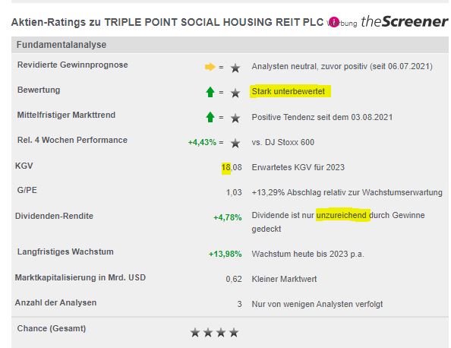The width and height of the screenshot is (451, 348).
Task: Click the last star of Chance (Gesamt) rating
Action: point(234,333)
